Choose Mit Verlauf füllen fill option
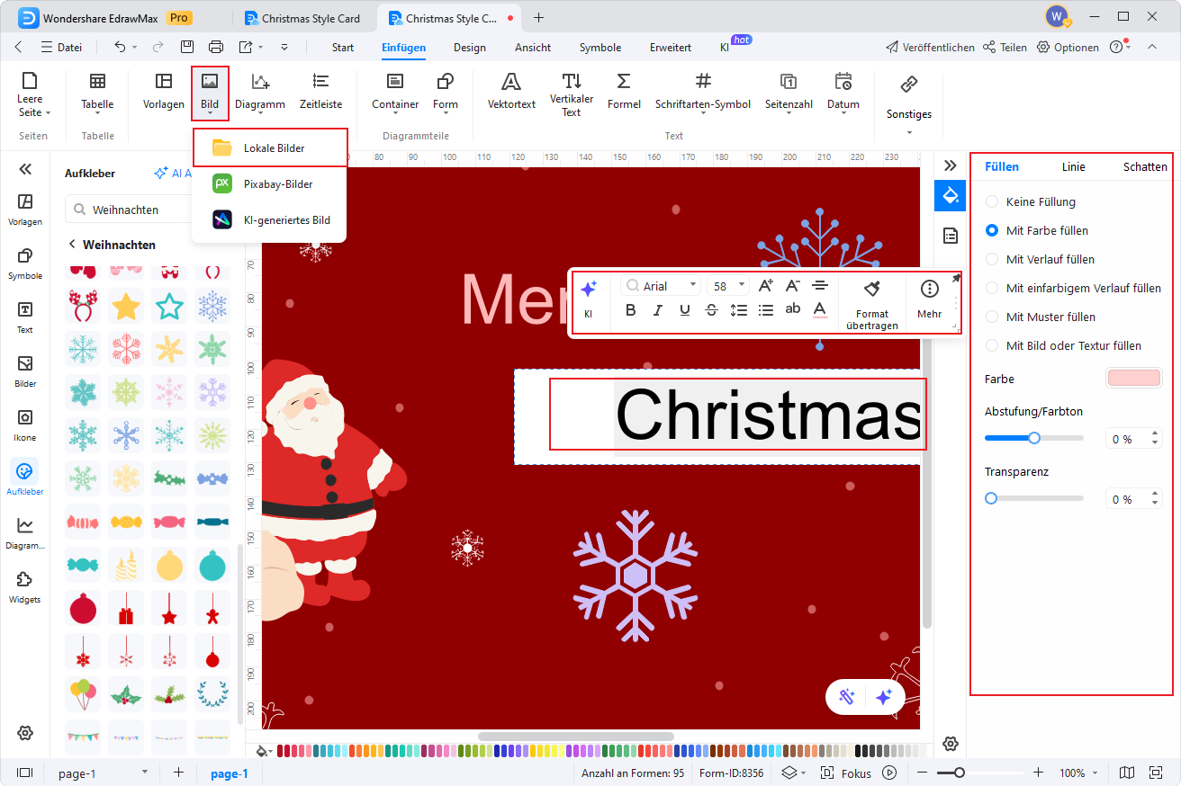 (x=992, y=259)
